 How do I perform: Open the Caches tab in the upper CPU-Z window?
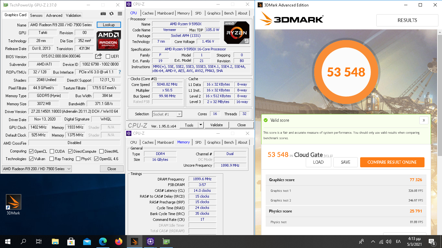click(148, 13)
